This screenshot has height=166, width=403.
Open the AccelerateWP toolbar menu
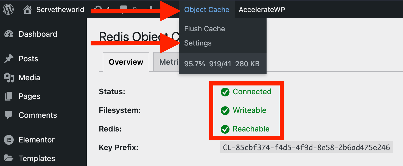[262, 10]
